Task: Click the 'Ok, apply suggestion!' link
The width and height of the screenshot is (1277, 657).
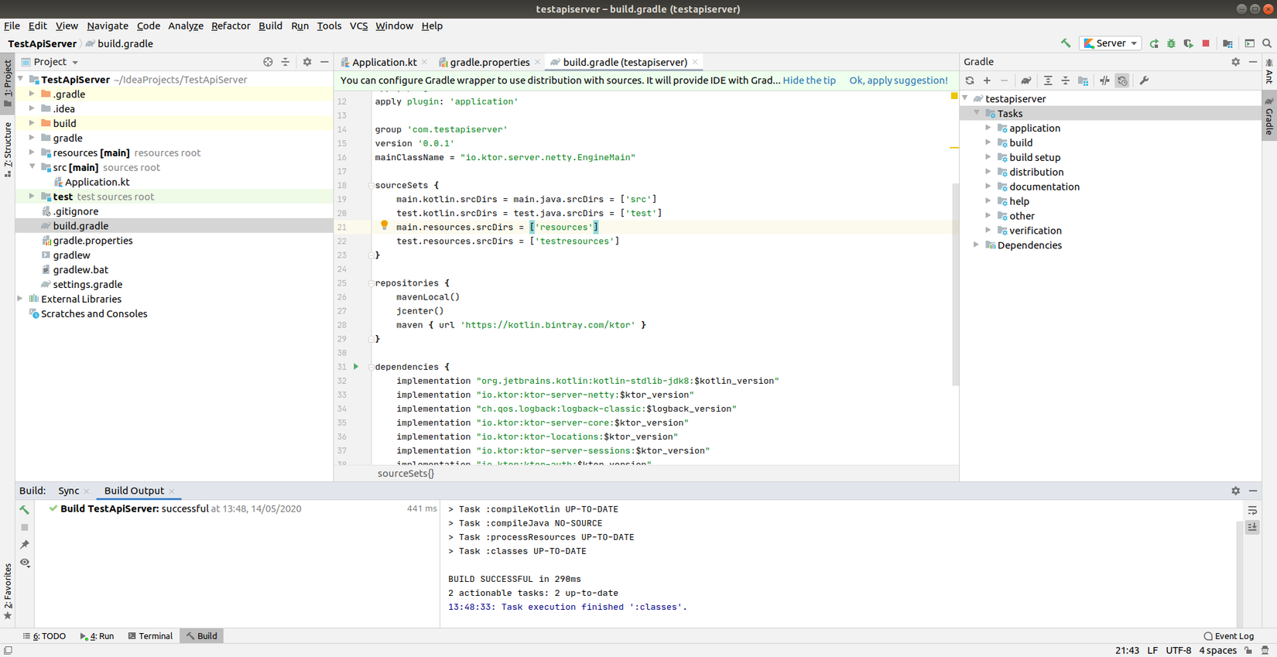Action: coord(898,80)
